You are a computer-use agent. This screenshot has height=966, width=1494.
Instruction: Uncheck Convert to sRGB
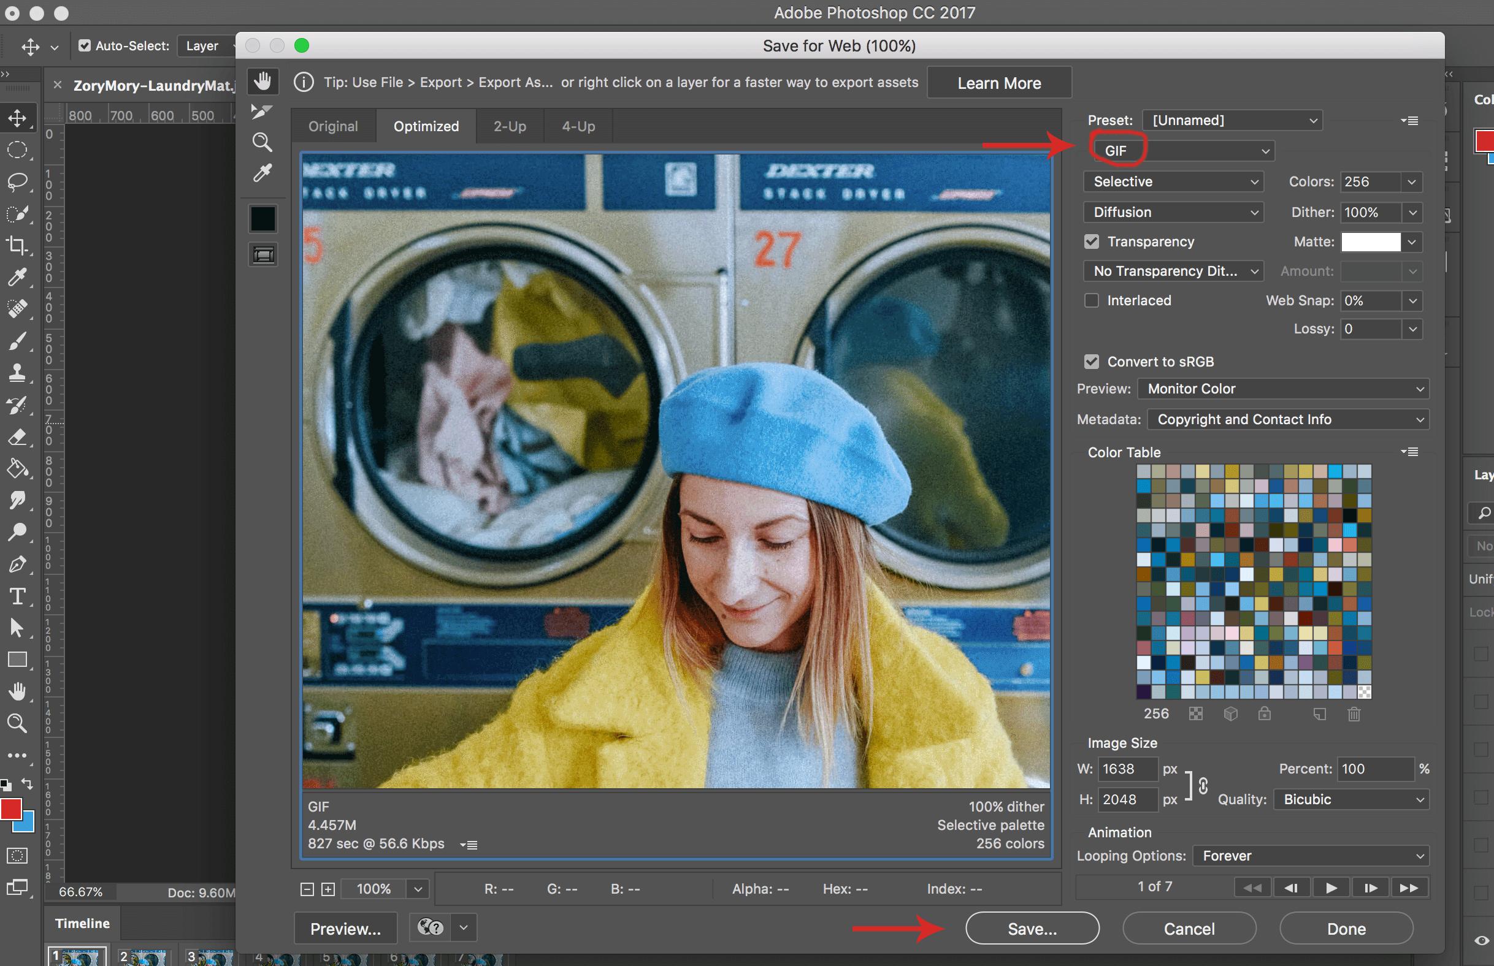point(1092,361)
